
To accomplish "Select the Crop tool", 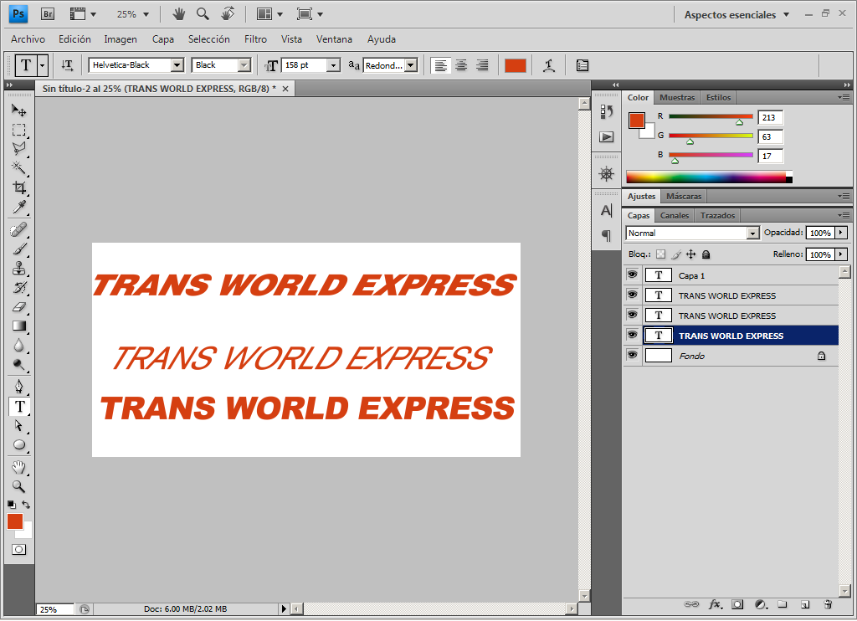I will click(19, 187).
